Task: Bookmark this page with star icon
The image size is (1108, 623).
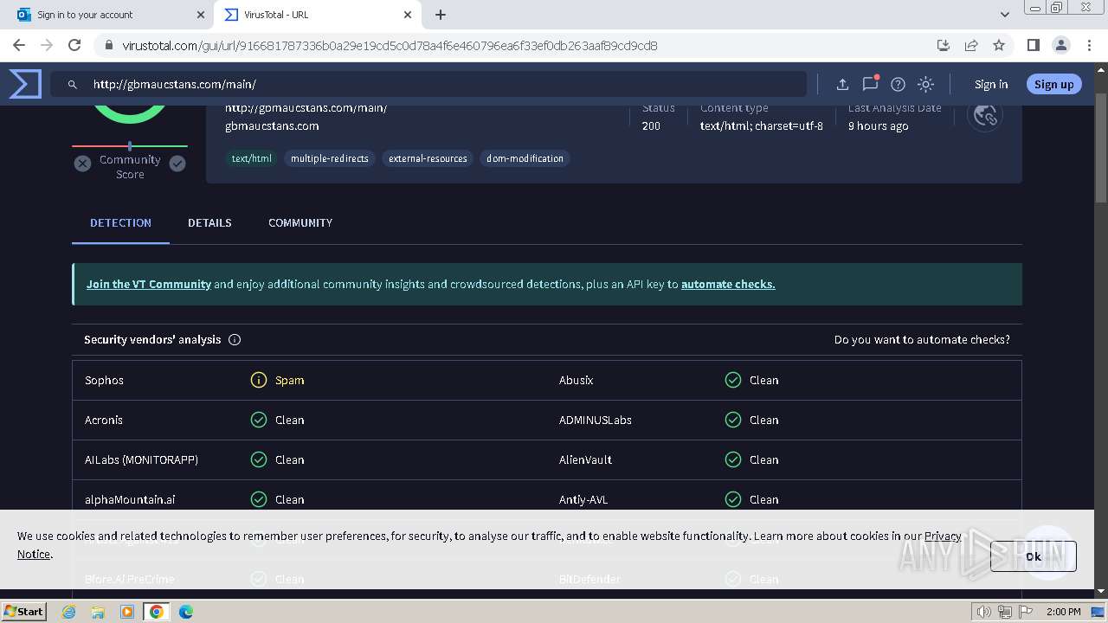Action: coord(999,45)
